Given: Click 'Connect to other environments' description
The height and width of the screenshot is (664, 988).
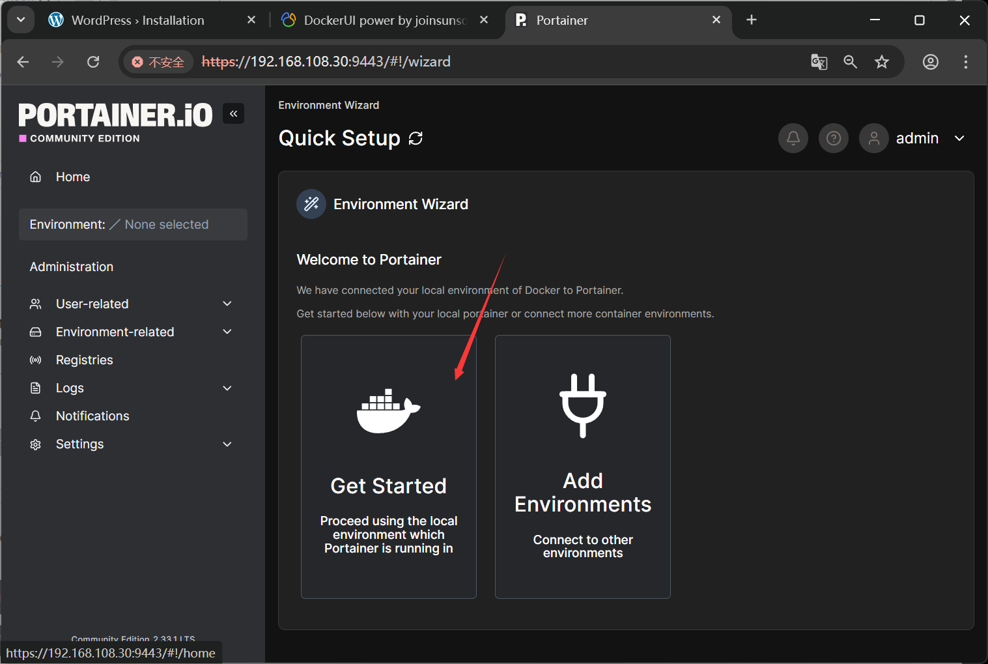Looking at the screenshot, I should click(583, 546).
